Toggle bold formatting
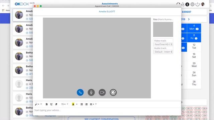Viewport: 214px width, 120px height. tap(46, 104)
